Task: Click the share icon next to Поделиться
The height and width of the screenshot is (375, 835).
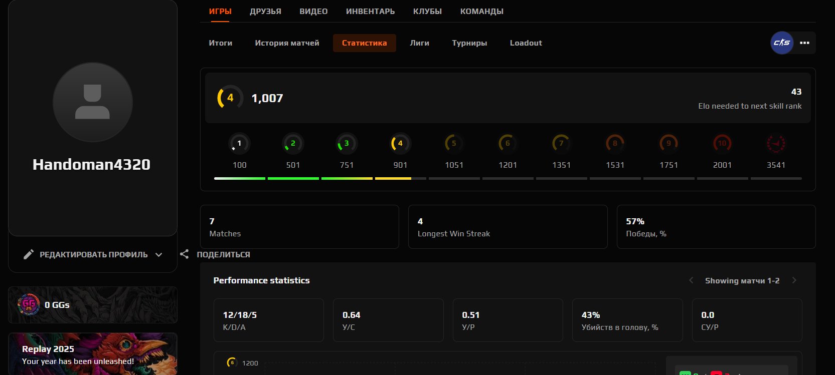Action: tap(185, 254)
